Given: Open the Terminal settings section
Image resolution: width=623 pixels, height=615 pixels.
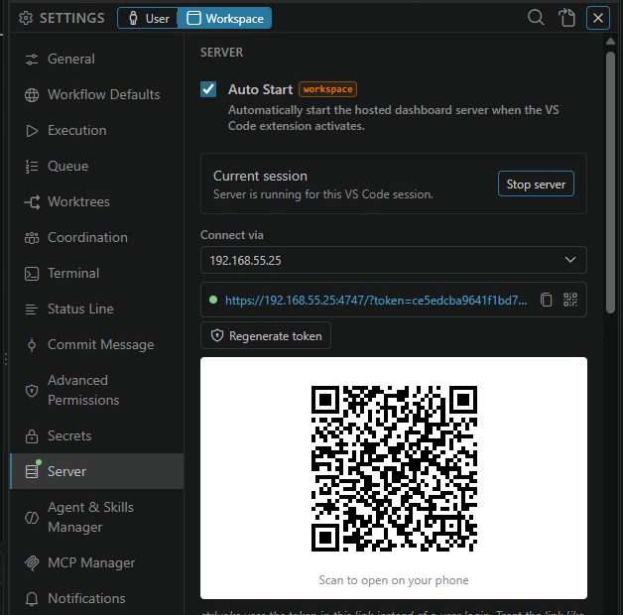Looking at the screenshot, I should coord(97,274).
